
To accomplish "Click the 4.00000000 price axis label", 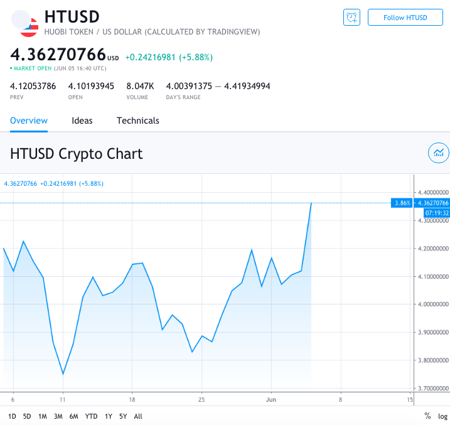I will tap(433, 304).
